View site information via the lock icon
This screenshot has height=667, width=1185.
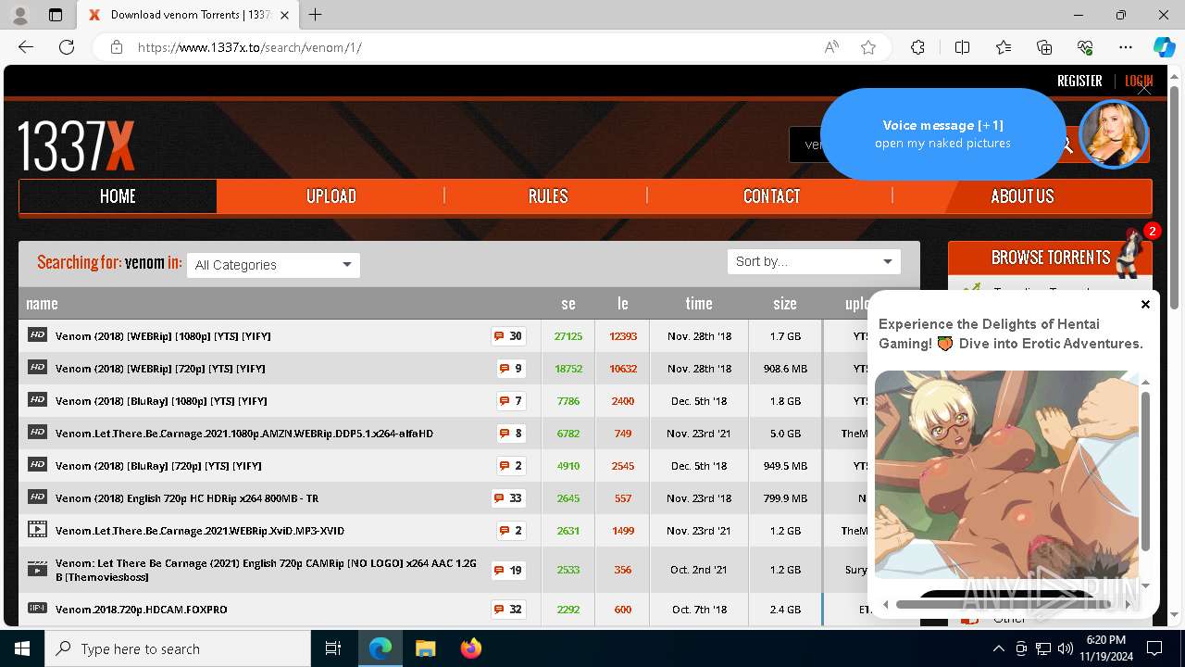117,47
